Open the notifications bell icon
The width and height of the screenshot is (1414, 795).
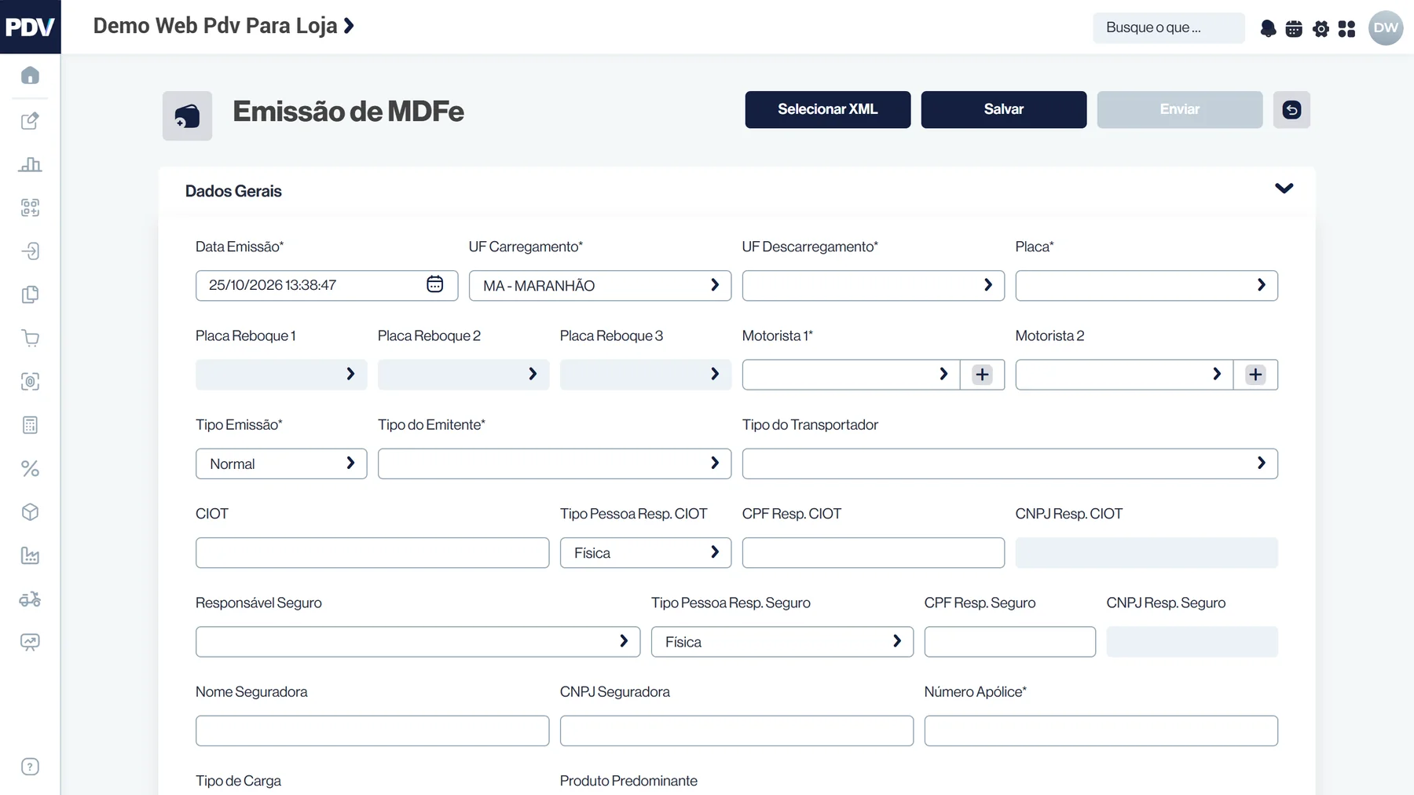pyautogui.click(x=1268, y=29)
